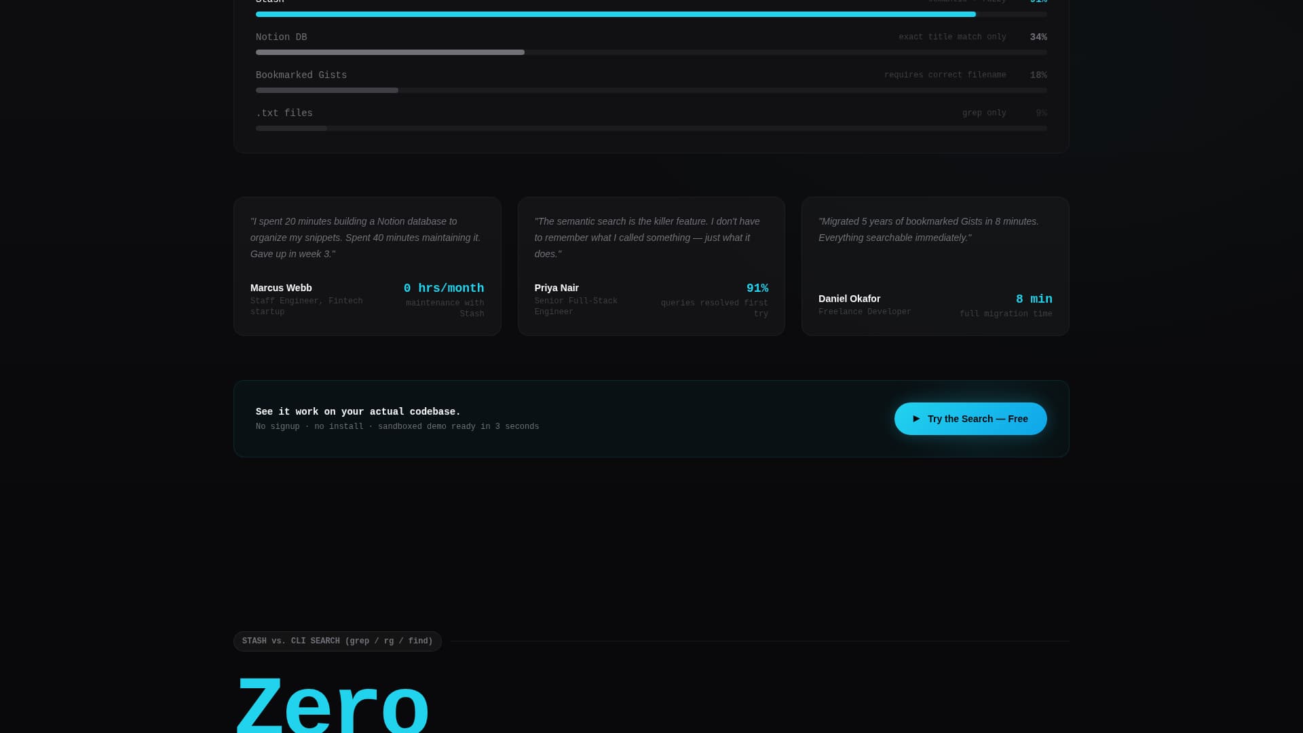Click the 'queries resolved first try' caption
The width and height of the screenshot is (1303, 733).
point(714,308)
